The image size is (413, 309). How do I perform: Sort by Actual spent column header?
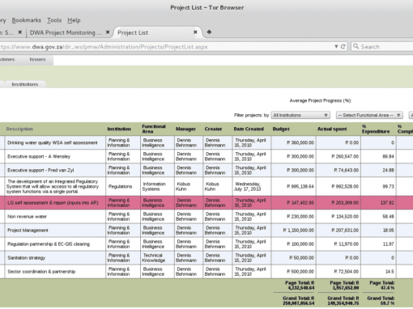(x=332, y=129)
